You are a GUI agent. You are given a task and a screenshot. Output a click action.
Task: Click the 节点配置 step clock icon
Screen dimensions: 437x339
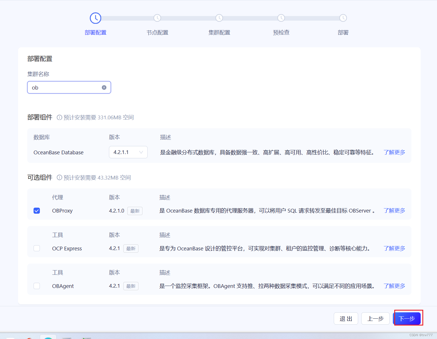coord(157,18)
